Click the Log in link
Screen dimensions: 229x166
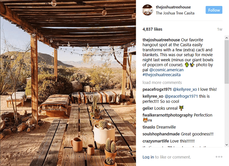tap(148, 157)
